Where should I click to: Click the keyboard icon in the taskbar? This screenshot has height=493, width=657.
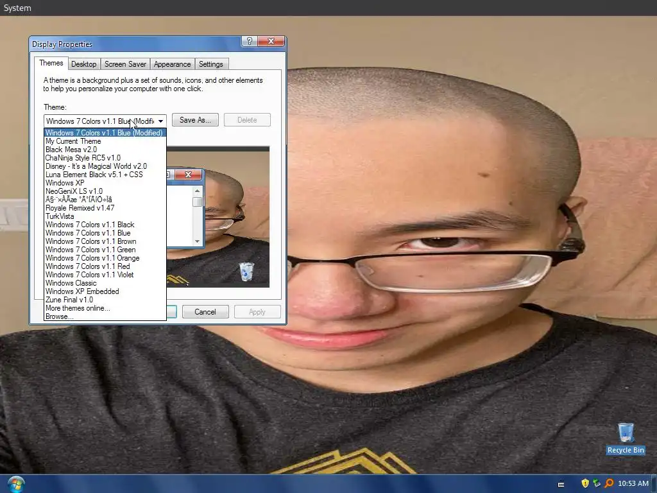point(561,484)
